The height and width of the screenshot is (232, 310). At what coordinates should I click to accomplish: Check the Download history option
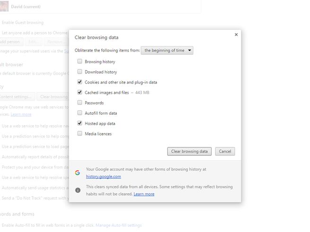80,72
